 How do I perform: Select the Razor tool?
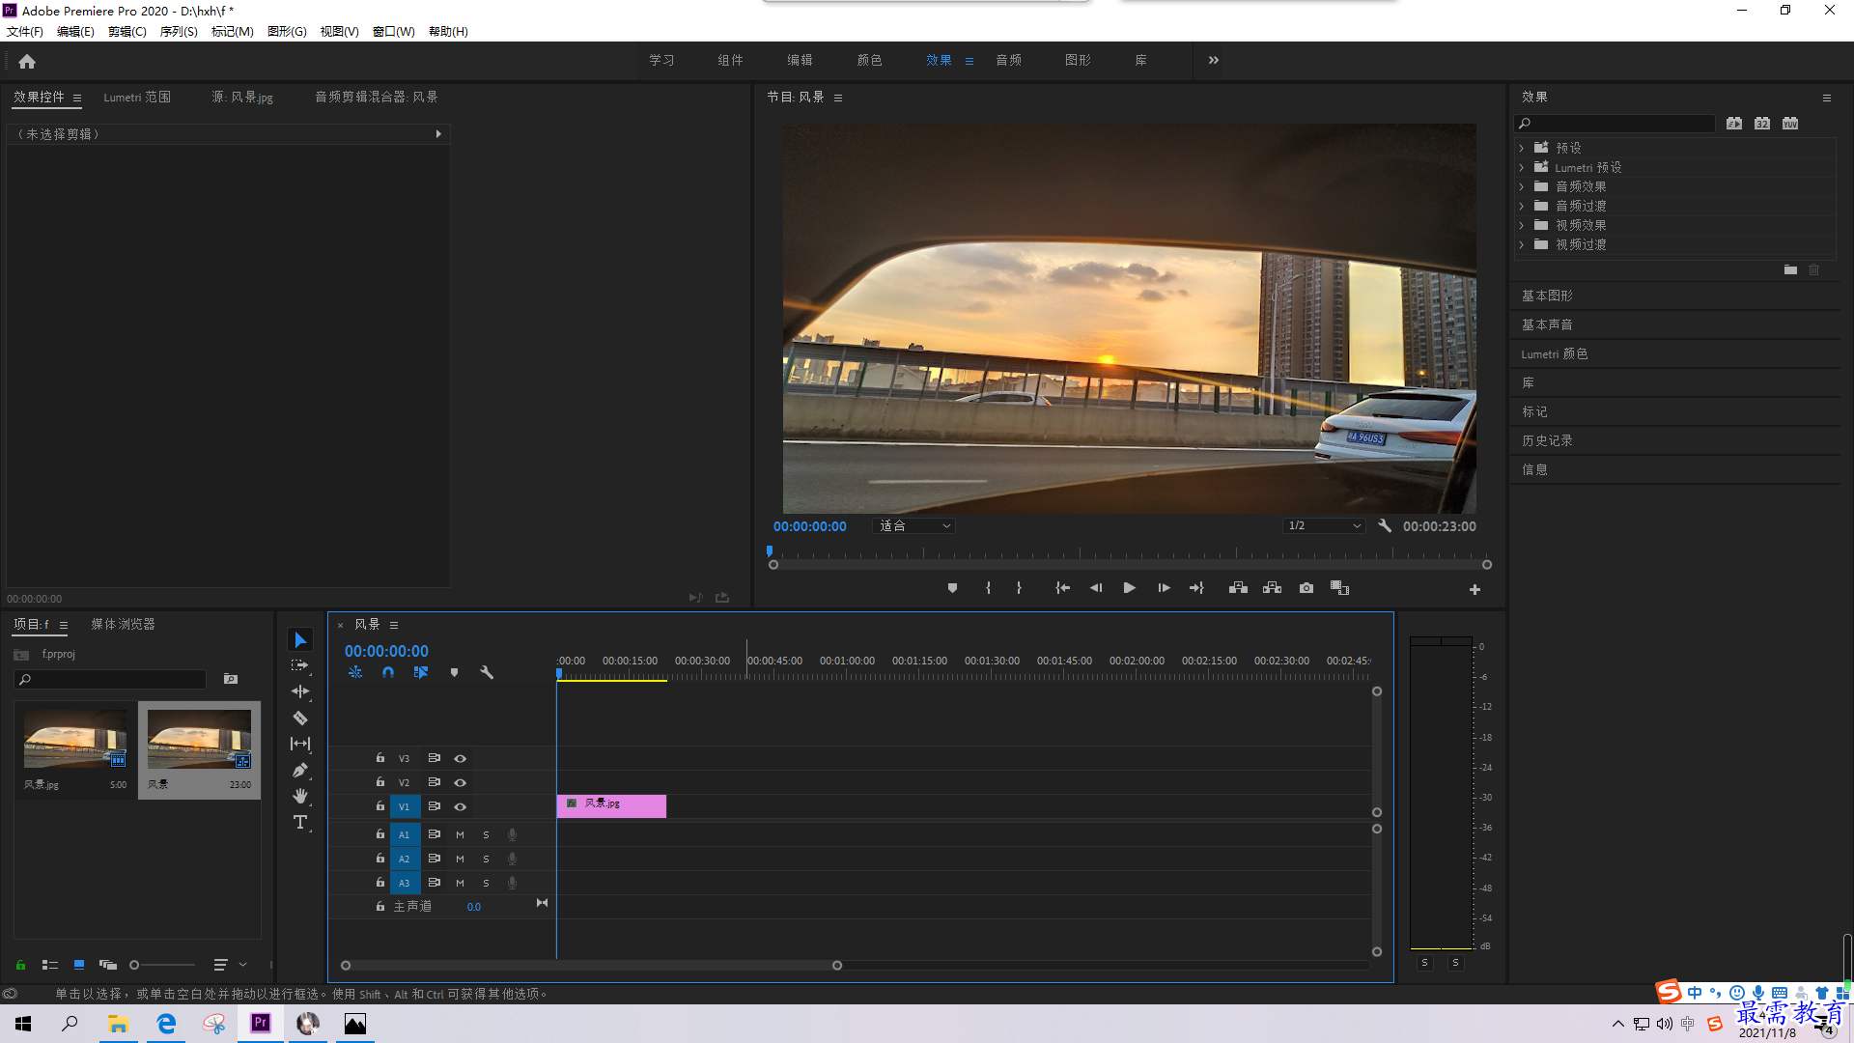(x=300, y=718)
